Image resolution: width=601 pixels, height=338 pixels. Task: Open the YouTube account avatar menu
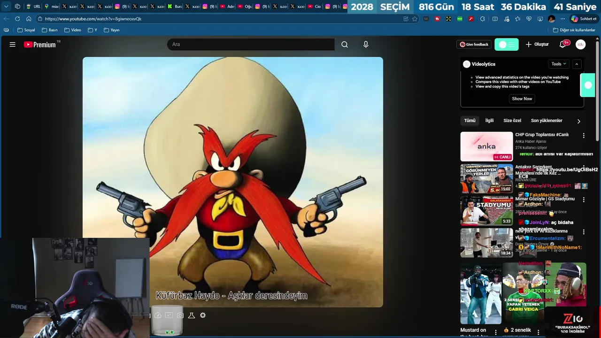click(x=581, y=45)
